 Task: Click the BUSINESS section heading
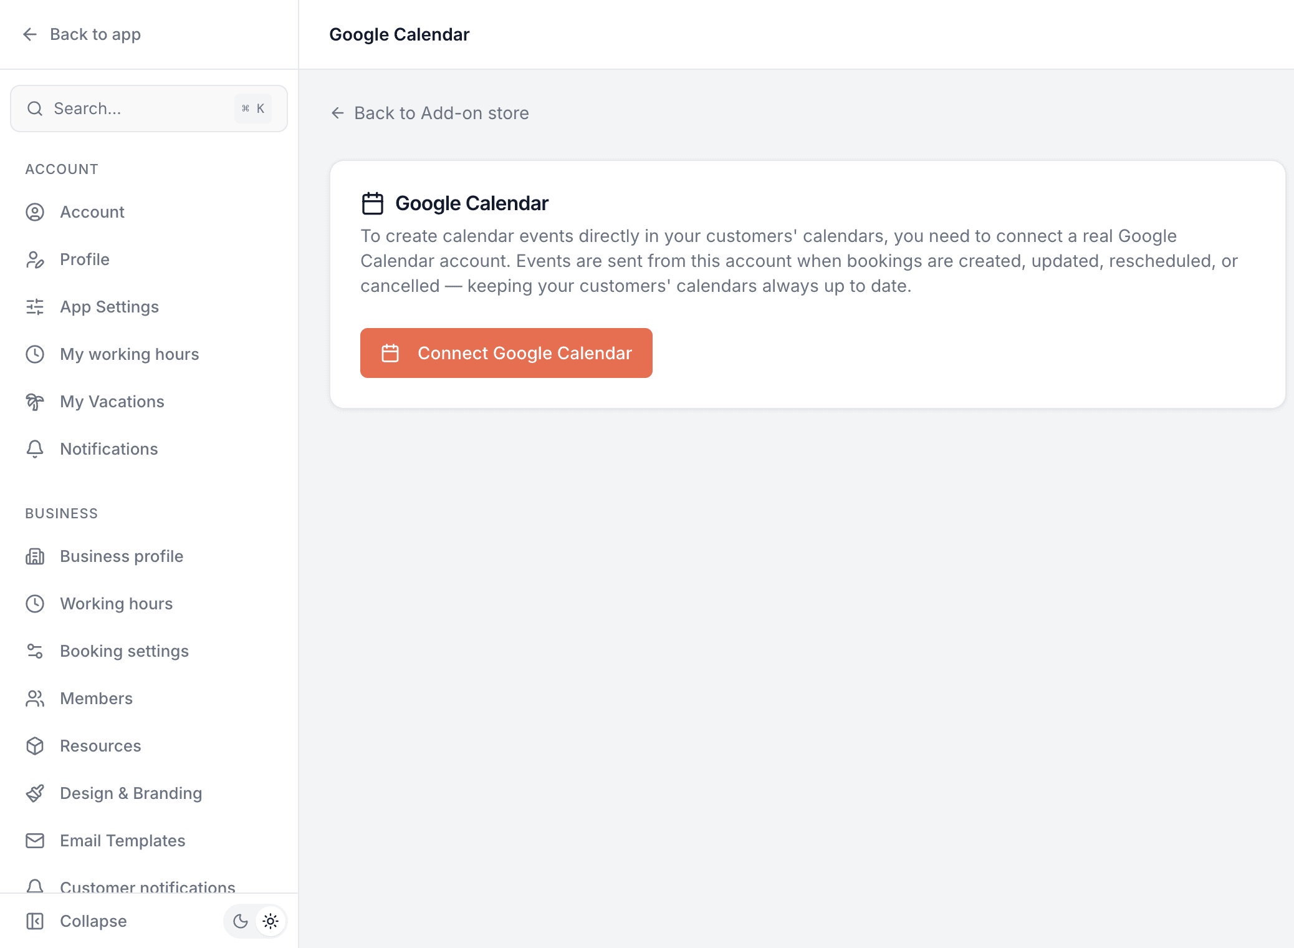coord(62,513)
